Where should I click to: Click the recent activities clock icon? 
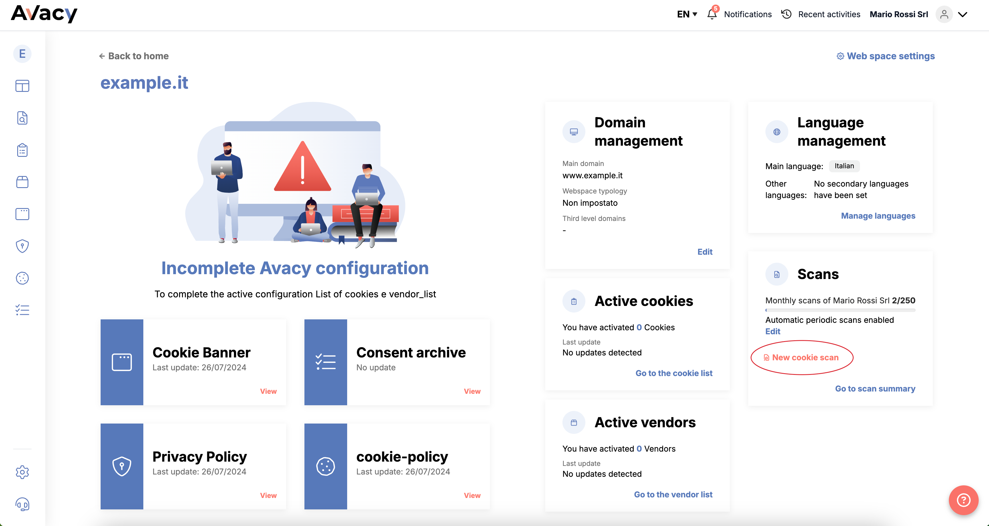coord(786,14)
